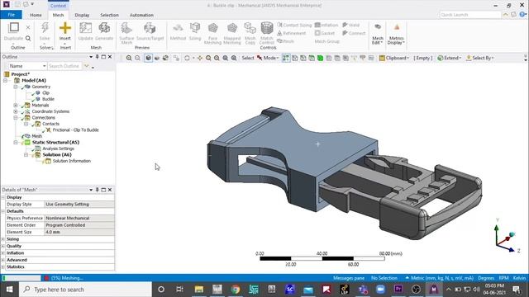Switch to the Selection ribbon tab
The image size is (529, 297).
109,15
